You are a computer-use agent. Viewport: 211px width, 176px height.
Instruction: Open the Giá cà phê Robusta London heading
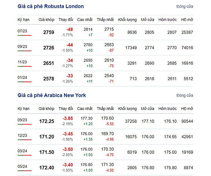(x=51, y=6)
